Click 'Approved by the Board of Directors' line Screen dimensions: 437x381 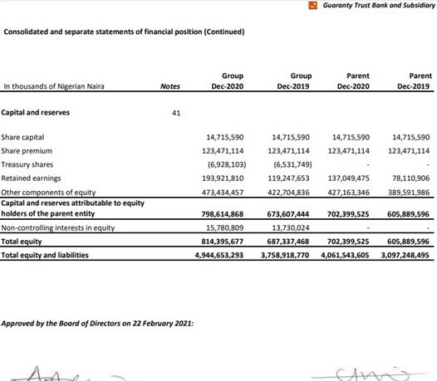tap(97, 324)
